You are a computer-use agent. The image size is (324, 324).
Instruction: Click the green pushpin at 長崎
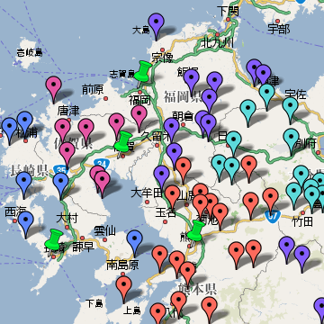(x=54, y=239)
